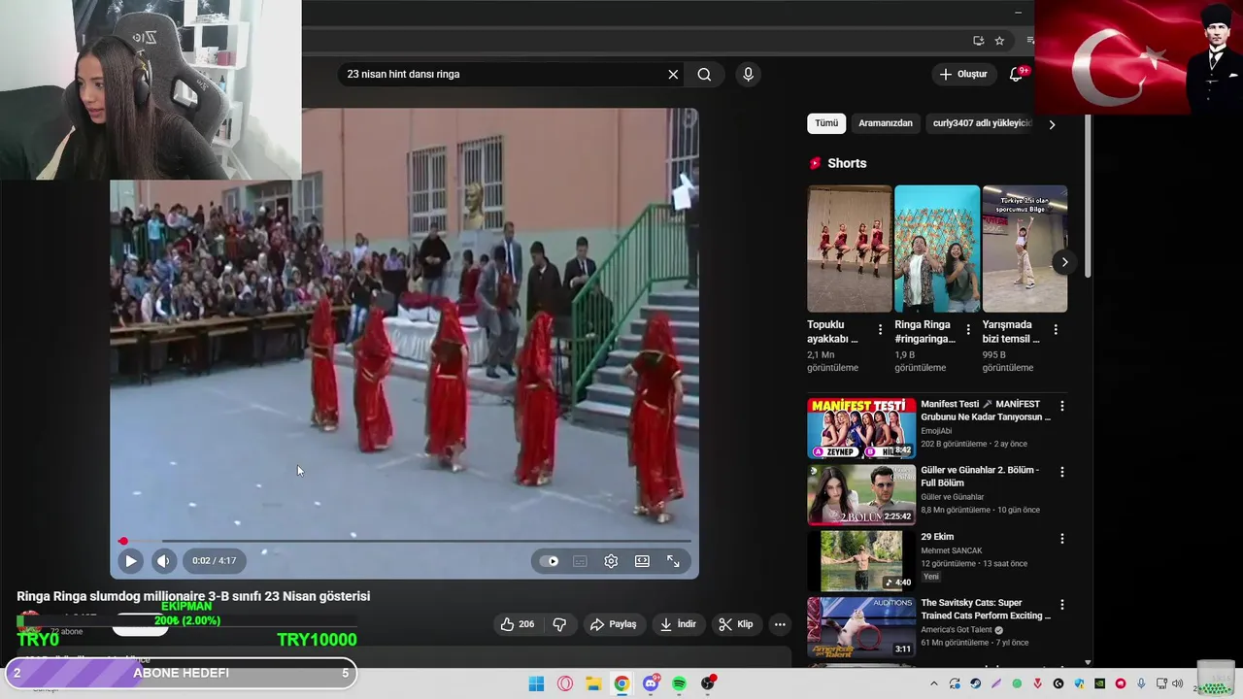Click the Manifest Testi thumbnail
The width and height of the screenshot is (1243, 699).
click(x=861, y=428)
